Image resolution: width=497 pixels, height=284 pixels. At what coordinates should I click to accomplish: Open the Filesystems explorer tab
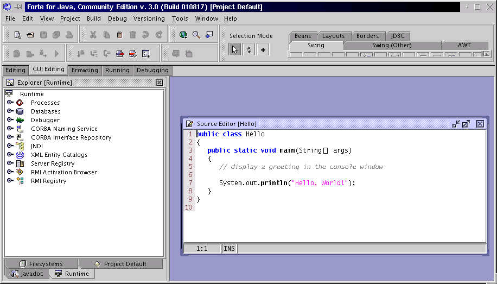point(41,264)
